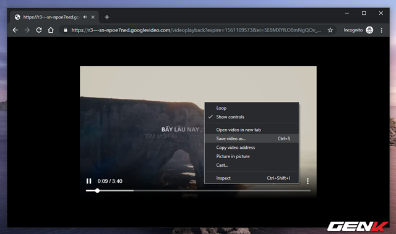Open a new tab with the plus button
Image resolution: width=396 pixels, height=234 pixels.
coord(107,17)
